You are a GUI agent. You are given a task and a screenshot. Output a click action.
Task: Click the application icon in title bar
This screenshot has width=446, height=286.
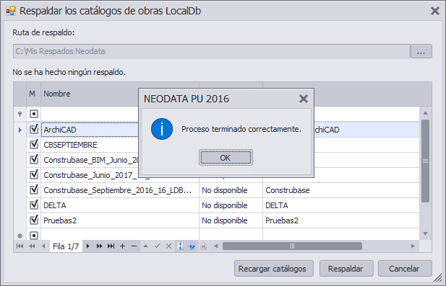coord(11,11)
